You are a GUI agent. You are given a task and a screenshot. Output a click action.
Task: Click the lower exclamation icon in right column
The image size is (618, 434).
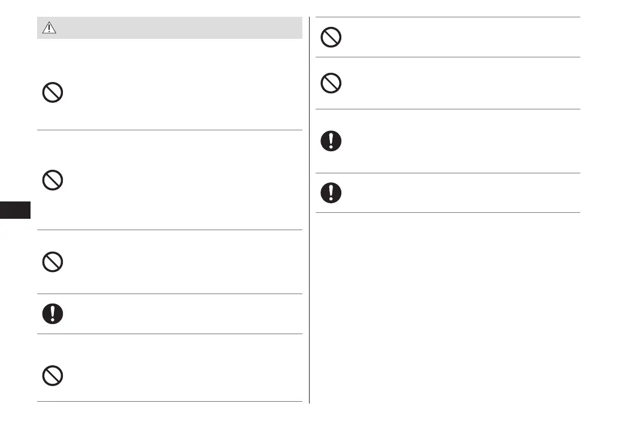[x=331, y=192]
